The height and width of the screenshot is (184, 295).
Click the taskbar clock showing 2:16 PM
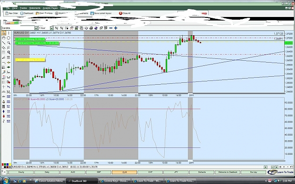[x=287, y=181]
